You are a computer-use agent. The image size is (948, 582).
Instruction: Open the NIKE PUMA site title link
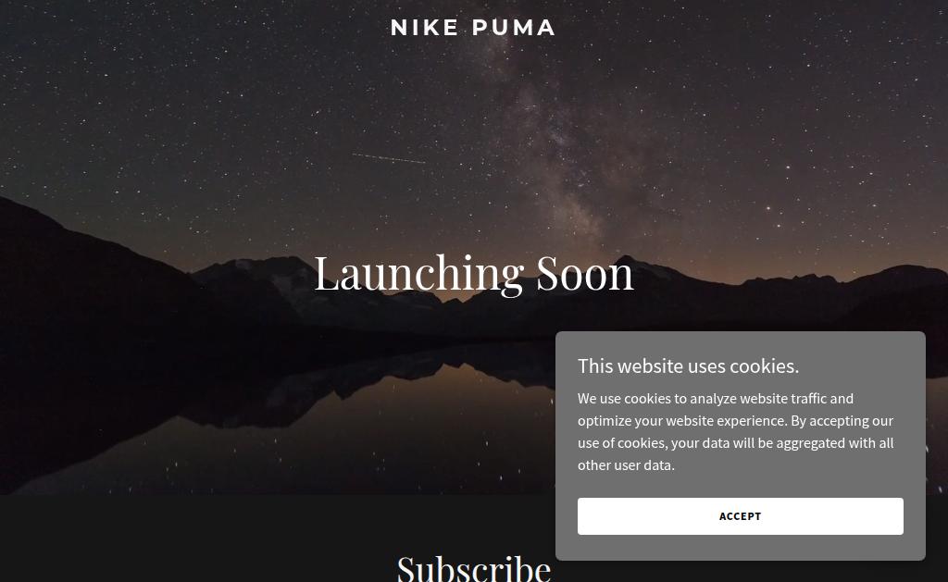pos(473,28)
